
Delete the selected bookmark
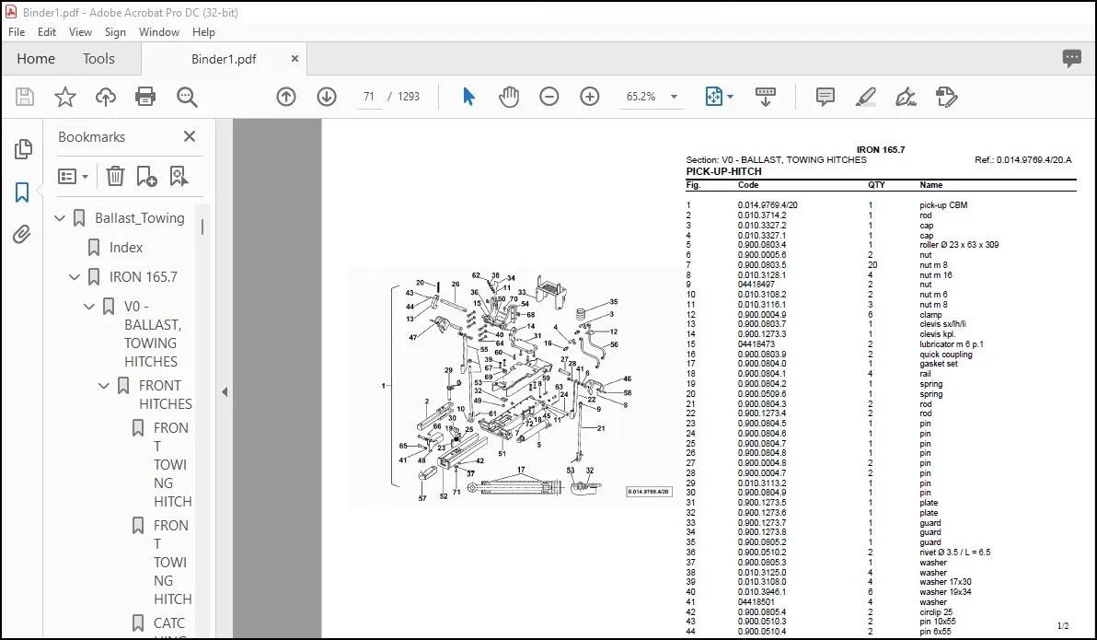pos(115,176)
